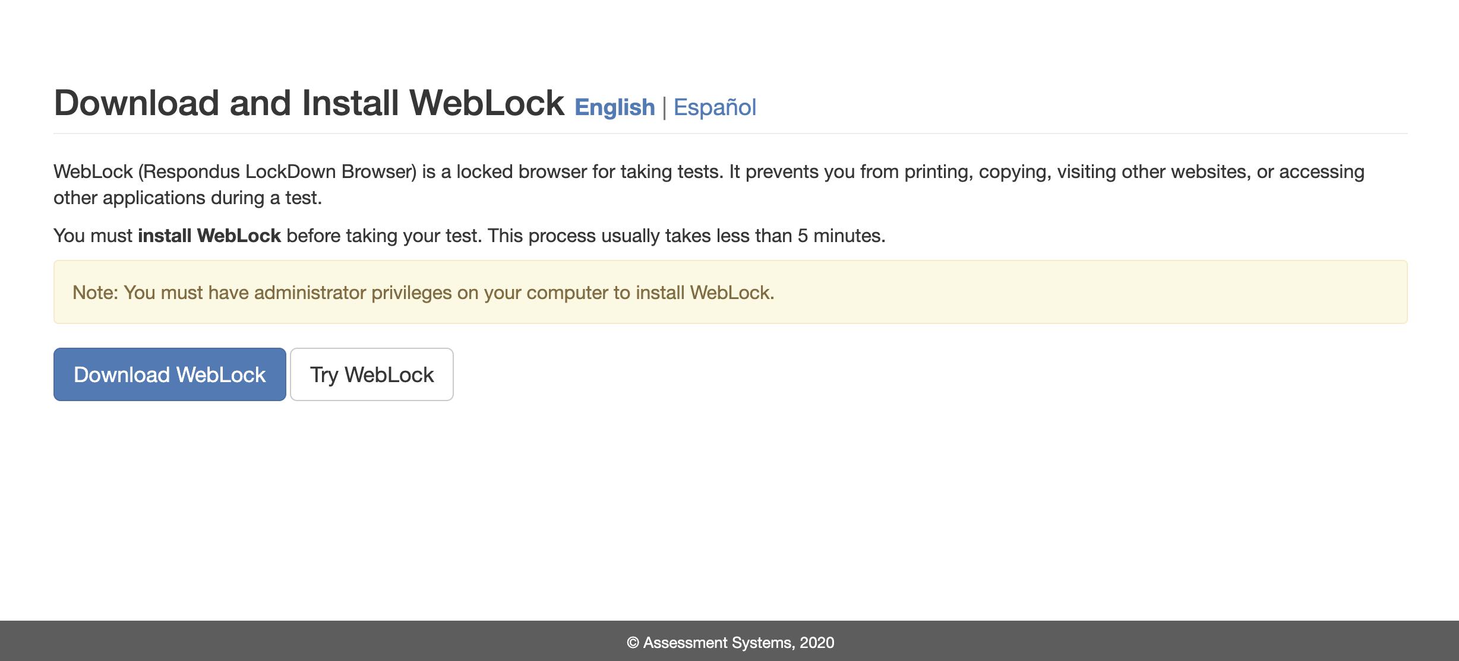This screenshot has width=1459, height=661.
Task: Click the bold "install WebLock" text
Action: click(209, 236)
